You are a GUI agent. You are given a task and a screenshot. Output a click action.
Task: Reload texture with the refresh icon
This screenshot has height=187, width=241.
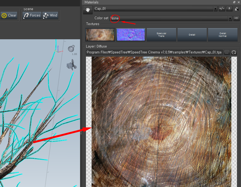(x=234, y=52)
